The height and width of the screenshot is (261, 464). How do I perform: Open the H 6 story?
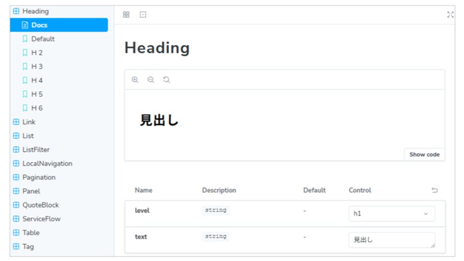click(x=37, y=108)
